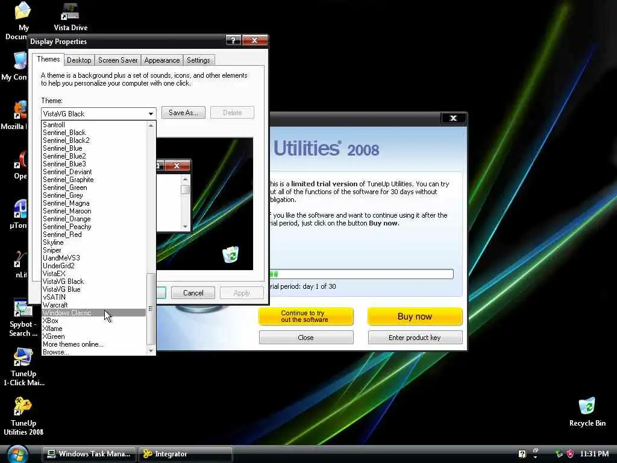617x463 pixels.
Task: Switch to the Desktop tab
Action: tap(79, 60)
